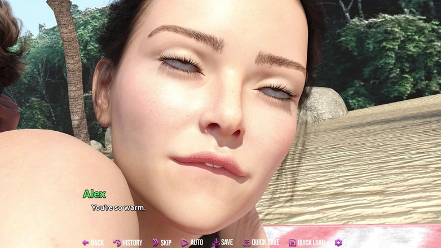Click the Skip double-chevron icon

[x=156, y=243]
